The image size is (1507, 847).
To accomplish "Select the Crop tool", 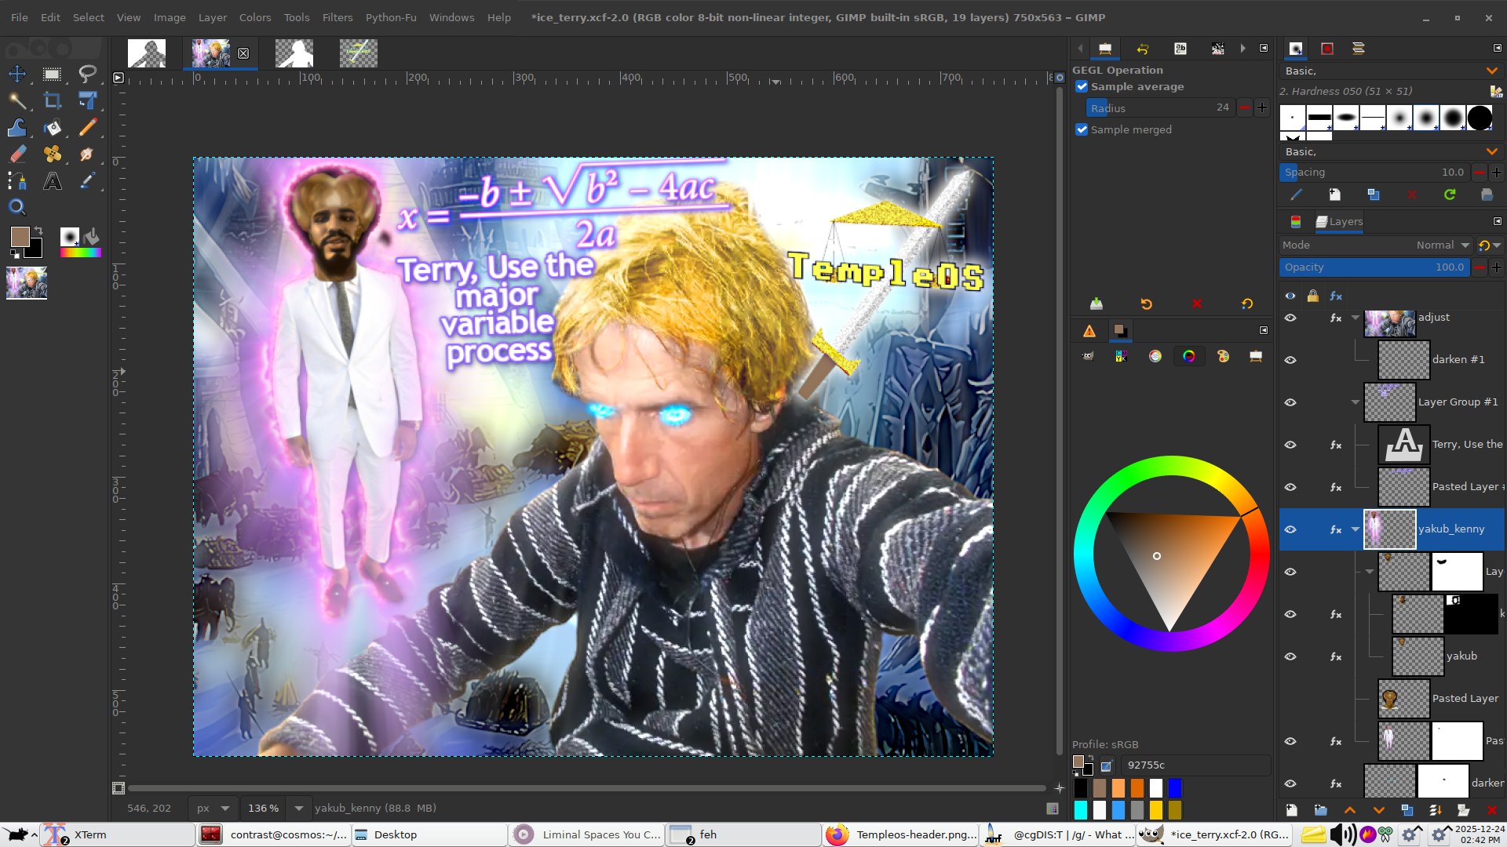I will point(53,100).
